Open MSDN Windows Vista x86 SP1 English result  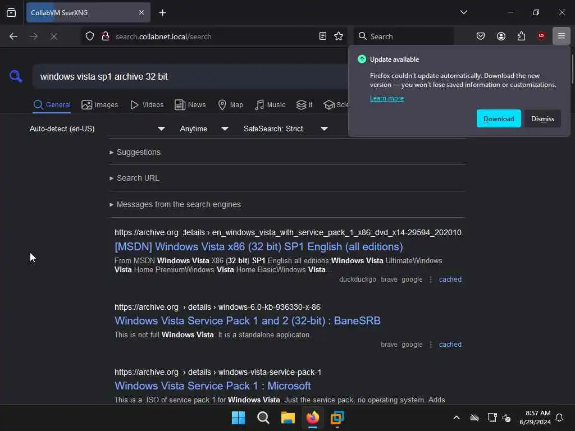pos(258,247)
